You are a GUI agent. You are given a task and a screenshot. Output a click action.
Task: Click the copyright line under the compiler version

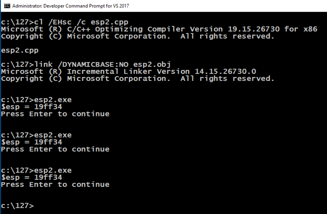point(137,36)
